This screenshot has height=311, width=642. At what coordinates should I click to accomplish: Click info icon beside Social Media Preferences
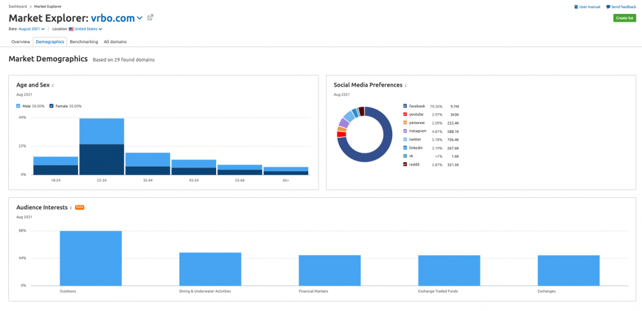[406, 86]
